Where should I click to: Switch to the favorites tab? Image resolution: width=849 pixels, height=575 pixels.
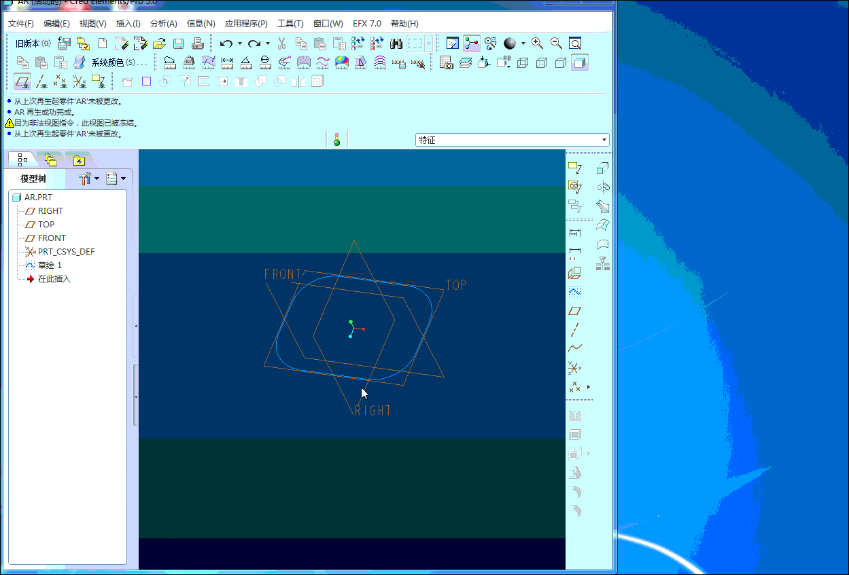pyautogui.click(x=80, y=160)
